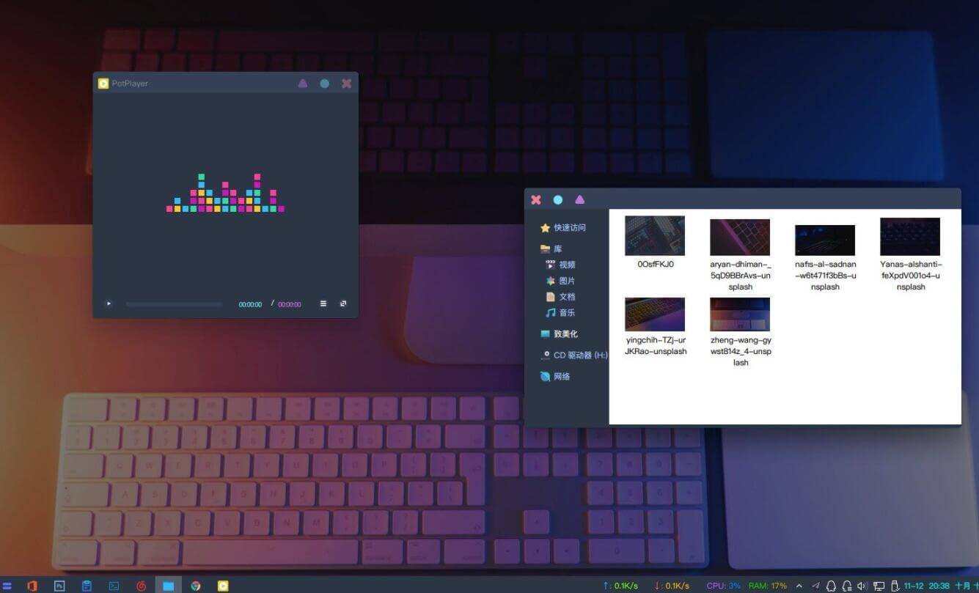
Task: Select the Pictures (图片) library
Action: (566, 281)
